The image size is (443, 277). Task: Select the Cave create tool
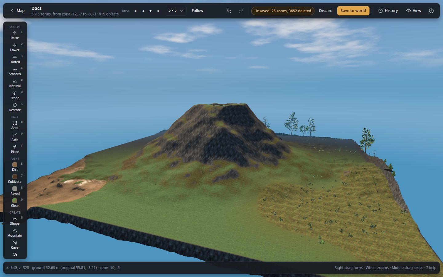(15, 245)
